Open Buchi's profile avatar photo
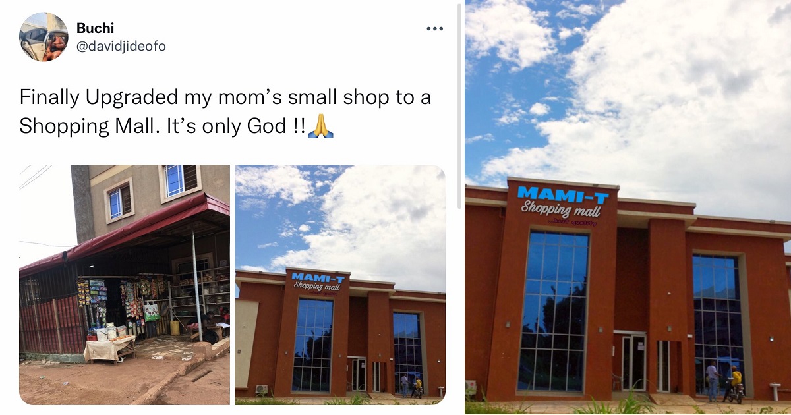The height and width of the screenshot is (415, 791). (44, 37)
